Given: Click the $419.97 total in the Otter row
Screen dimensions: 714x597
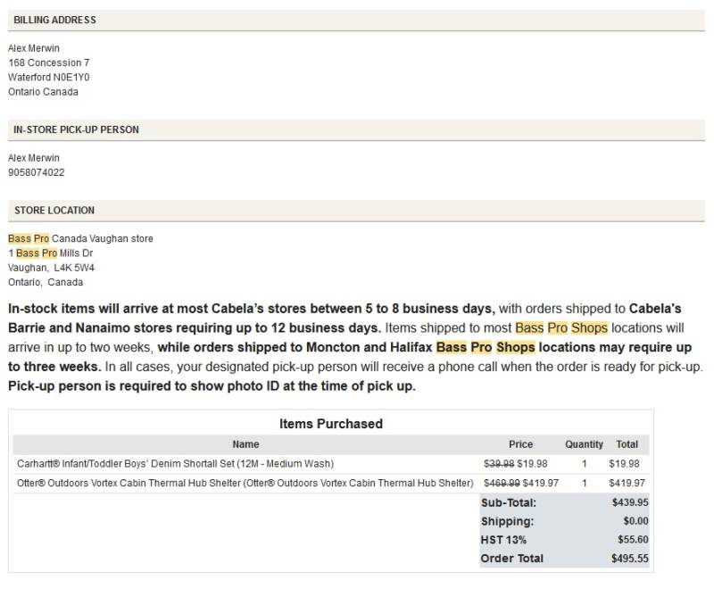Looking at the screenshot, I should click(627, 483).
